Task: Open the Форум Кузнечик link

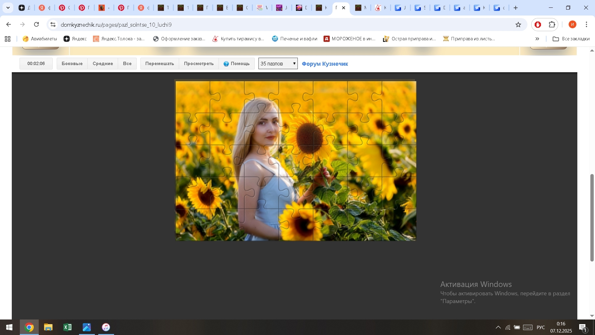Action: coord(325,64)
